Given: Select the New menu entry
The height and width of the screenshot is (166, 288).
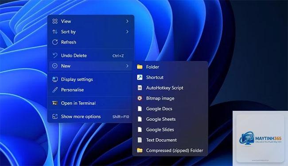Looking at the screenshot, I should (90, 66).
